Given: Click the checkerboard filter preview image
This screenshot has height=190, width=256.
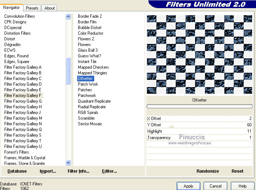Looking at the screenshot, I should 199,54.
